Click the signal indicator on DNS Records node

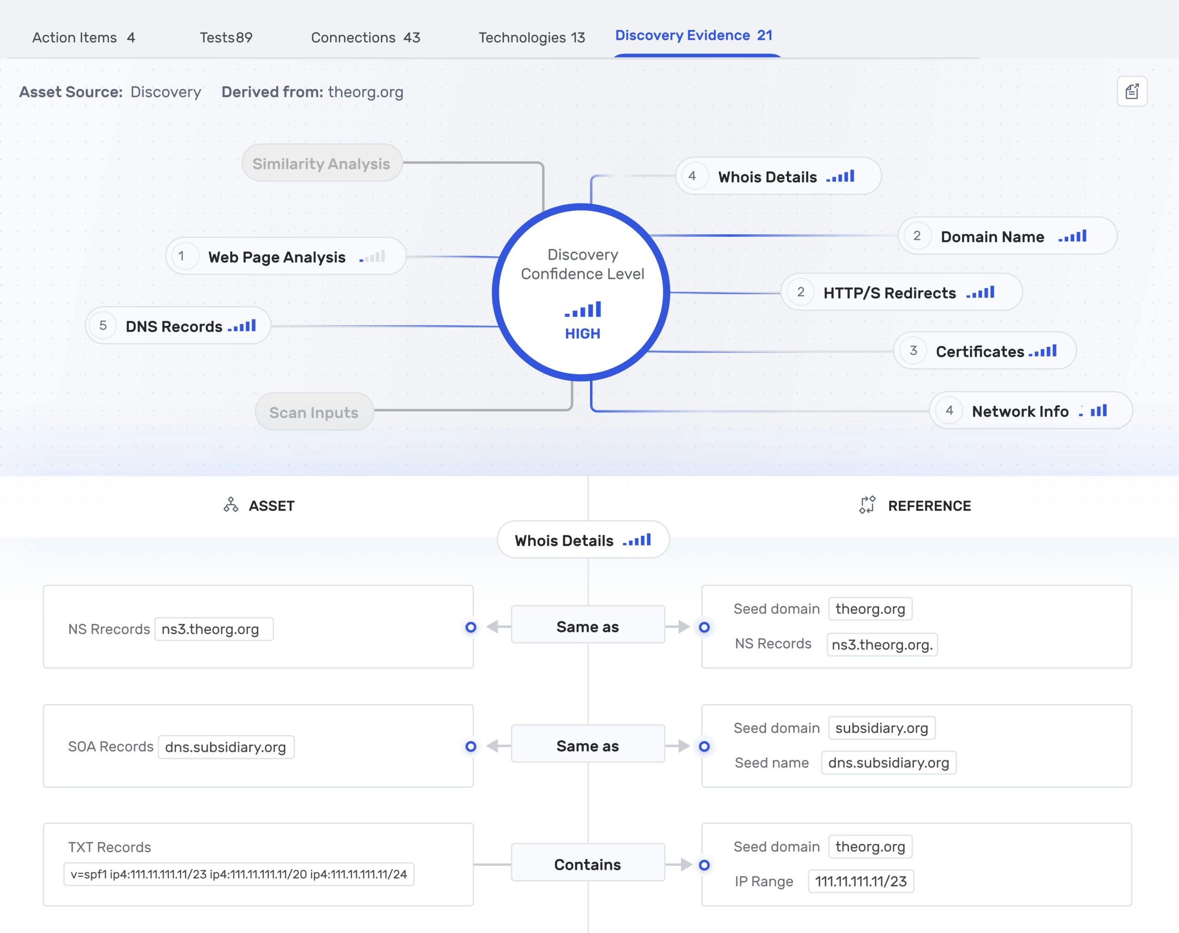click(242, 325)
